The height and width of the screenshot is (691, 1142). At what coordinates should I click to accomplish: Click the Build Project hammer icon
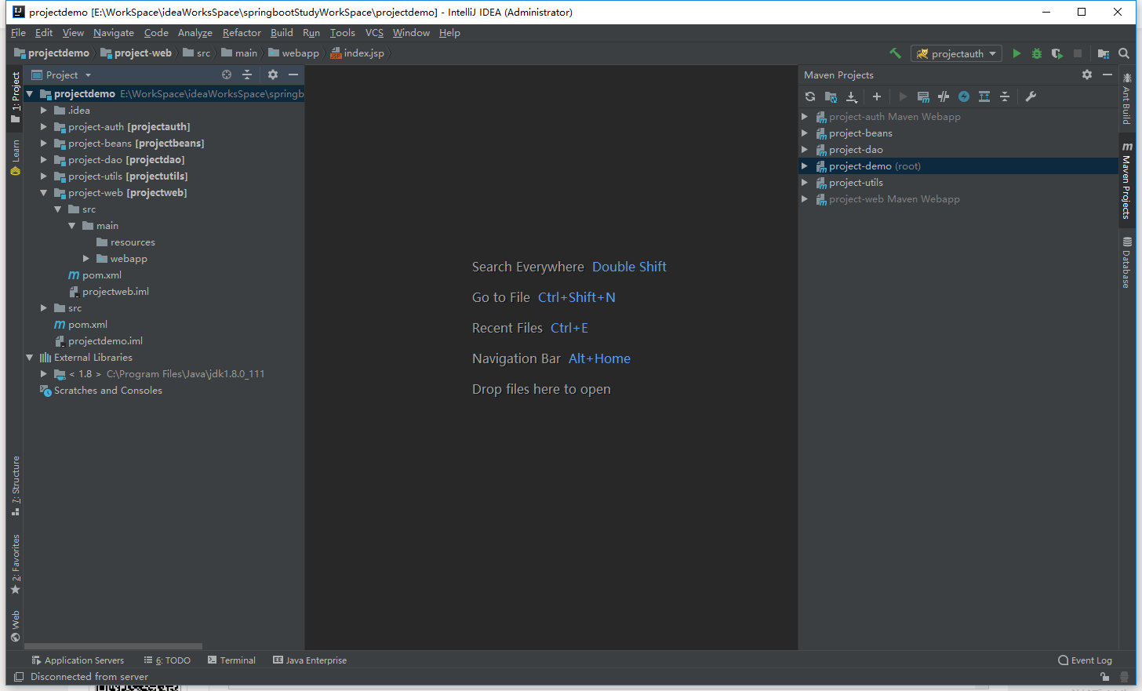pyautogui.click(x=895, y=53)
